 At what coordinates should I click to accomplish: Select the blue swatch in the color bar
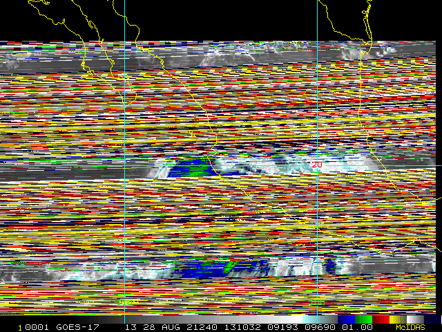347,320
